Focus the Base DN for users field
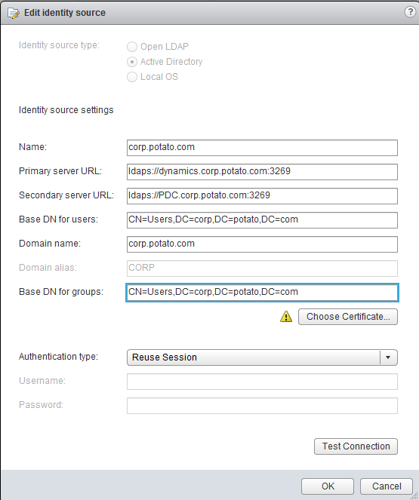The image size is (419, 500). click(x=262, y=220)
